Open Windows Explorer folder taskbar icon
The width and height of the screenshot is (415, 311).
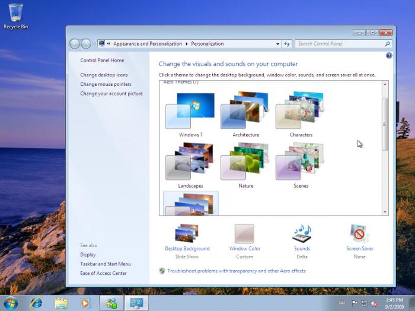pos(61,303)
